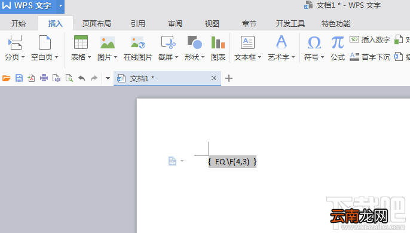Image resolution: width=410 pixels, height=233 pixels.
Task: Click the Table (表格) icon
Action: [81, 42]
